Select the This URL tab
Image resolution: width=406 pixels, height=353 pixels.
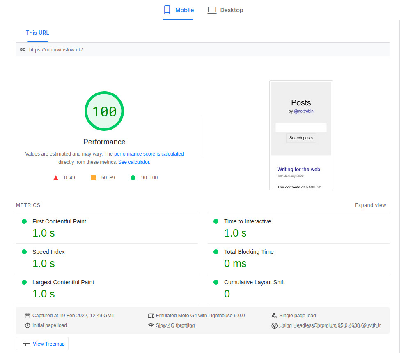coord(37,33)
